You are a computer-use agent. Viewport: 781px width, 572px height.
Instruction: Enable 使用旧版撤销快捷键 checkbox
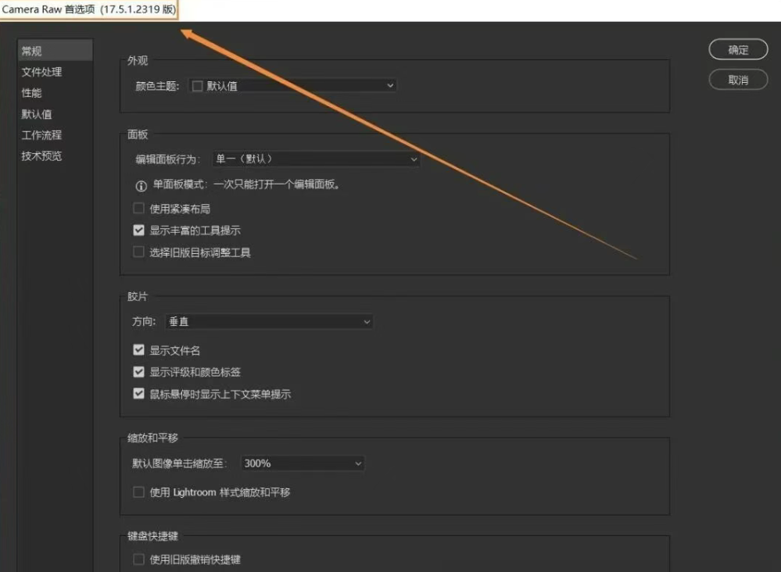point(139,559)
